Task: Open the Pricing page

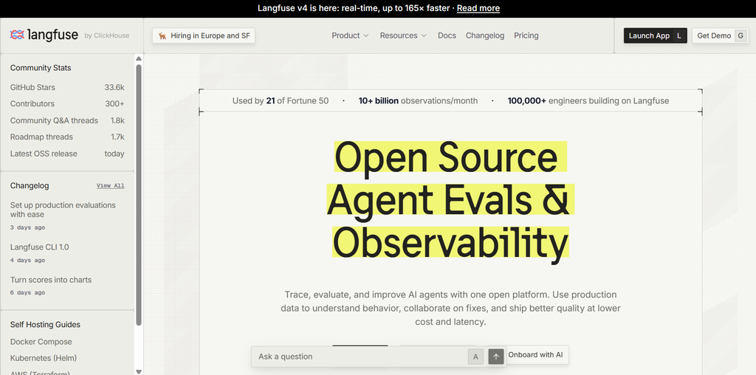Action: (526, 35)
